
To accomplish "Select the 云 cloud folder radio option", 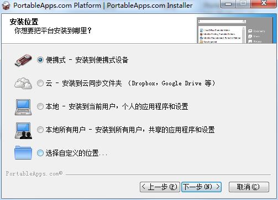I will coord(40,83).
